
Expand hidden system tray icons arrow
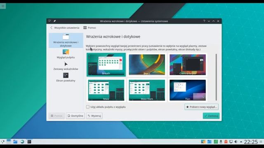(x=241, y=142)
